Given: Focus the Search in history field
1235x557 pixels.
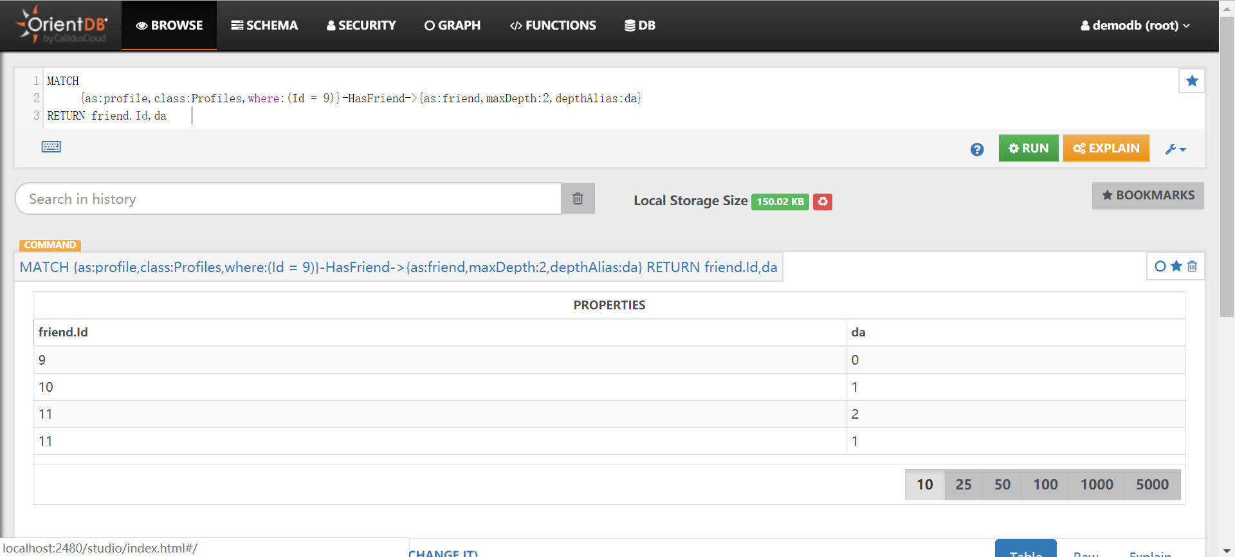Looking at the screenshot, I should tap(288, 199).
